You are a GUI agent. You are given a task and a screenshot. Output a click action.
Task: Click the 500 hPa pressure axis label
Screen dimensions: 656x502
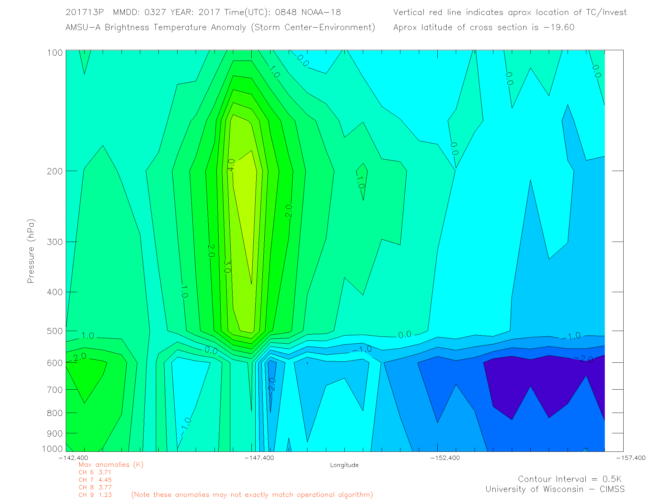54,331
